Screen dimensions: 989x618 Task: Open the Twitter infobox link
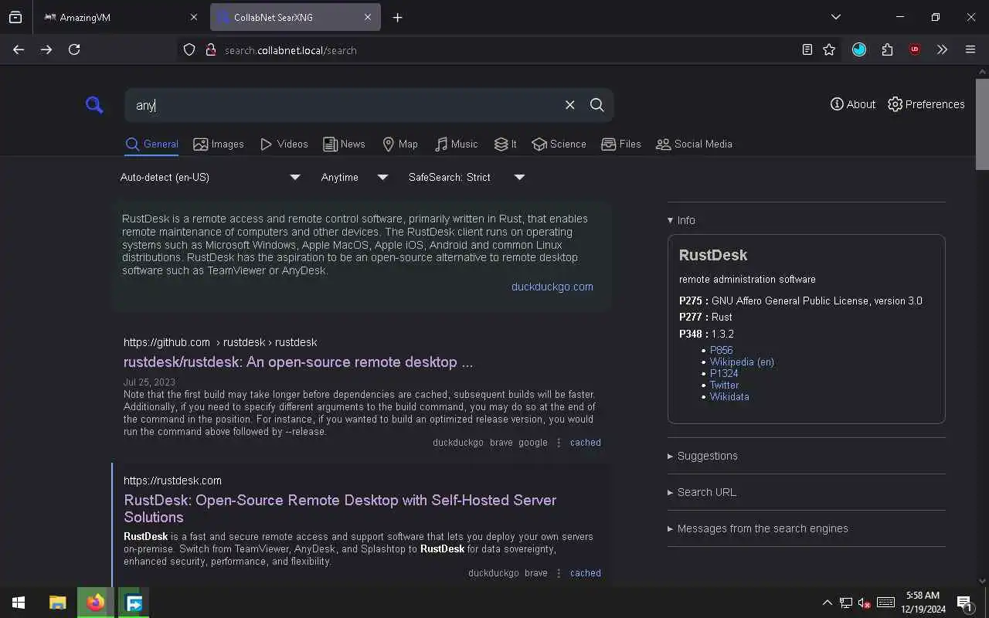[724, 385]
